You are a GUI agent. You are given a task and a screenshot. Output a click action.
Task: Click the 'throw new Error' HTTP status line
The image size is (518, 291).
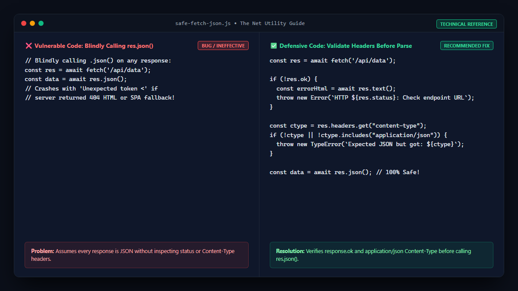coord(376,98)
